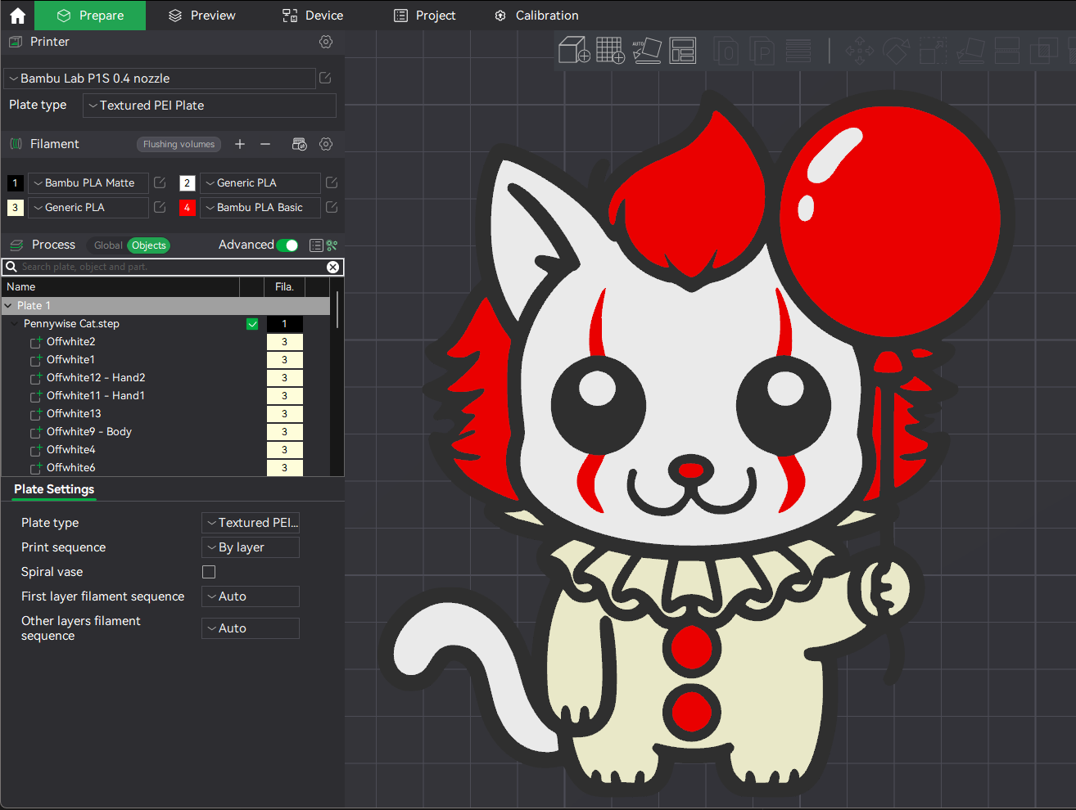Image resolution: width=1076 pixels, height=810 pixels.
Task: Switch to the Preview tab
Action: pos(201,16)
